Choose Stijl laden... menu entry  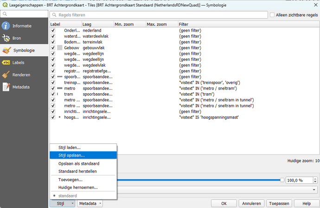click(x=83, y=148)
